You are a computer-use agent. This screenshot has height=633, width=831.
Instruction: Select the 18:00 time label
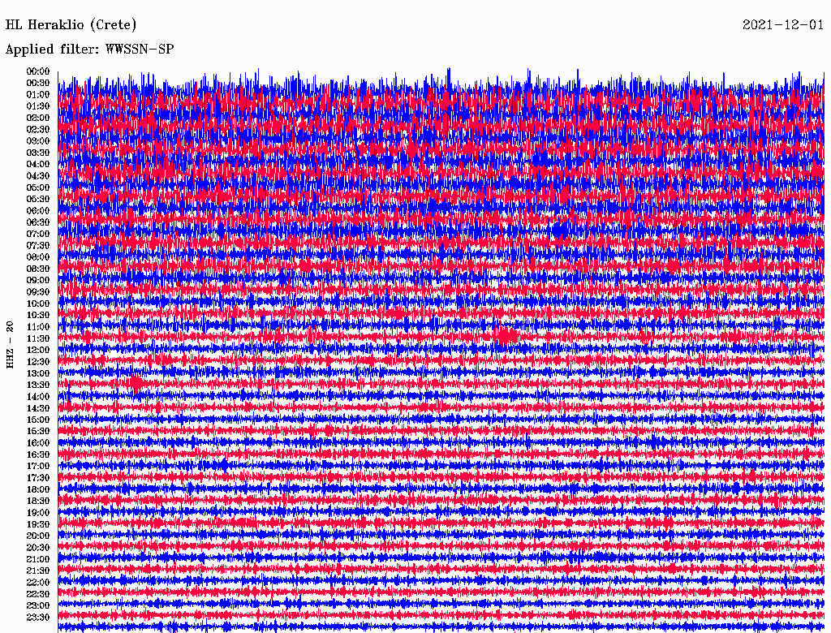[37, 489]
